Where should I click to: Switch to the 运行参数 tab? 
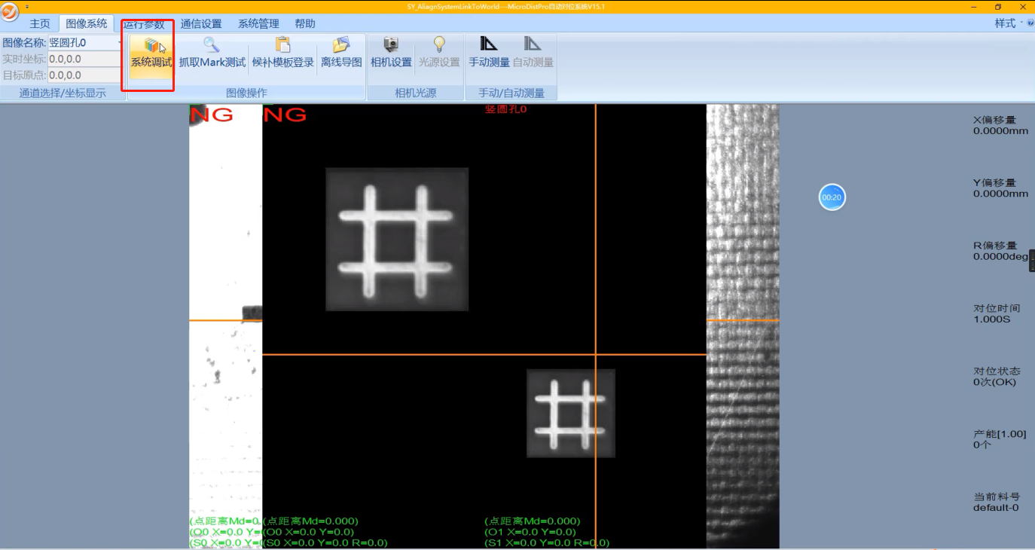144,24
